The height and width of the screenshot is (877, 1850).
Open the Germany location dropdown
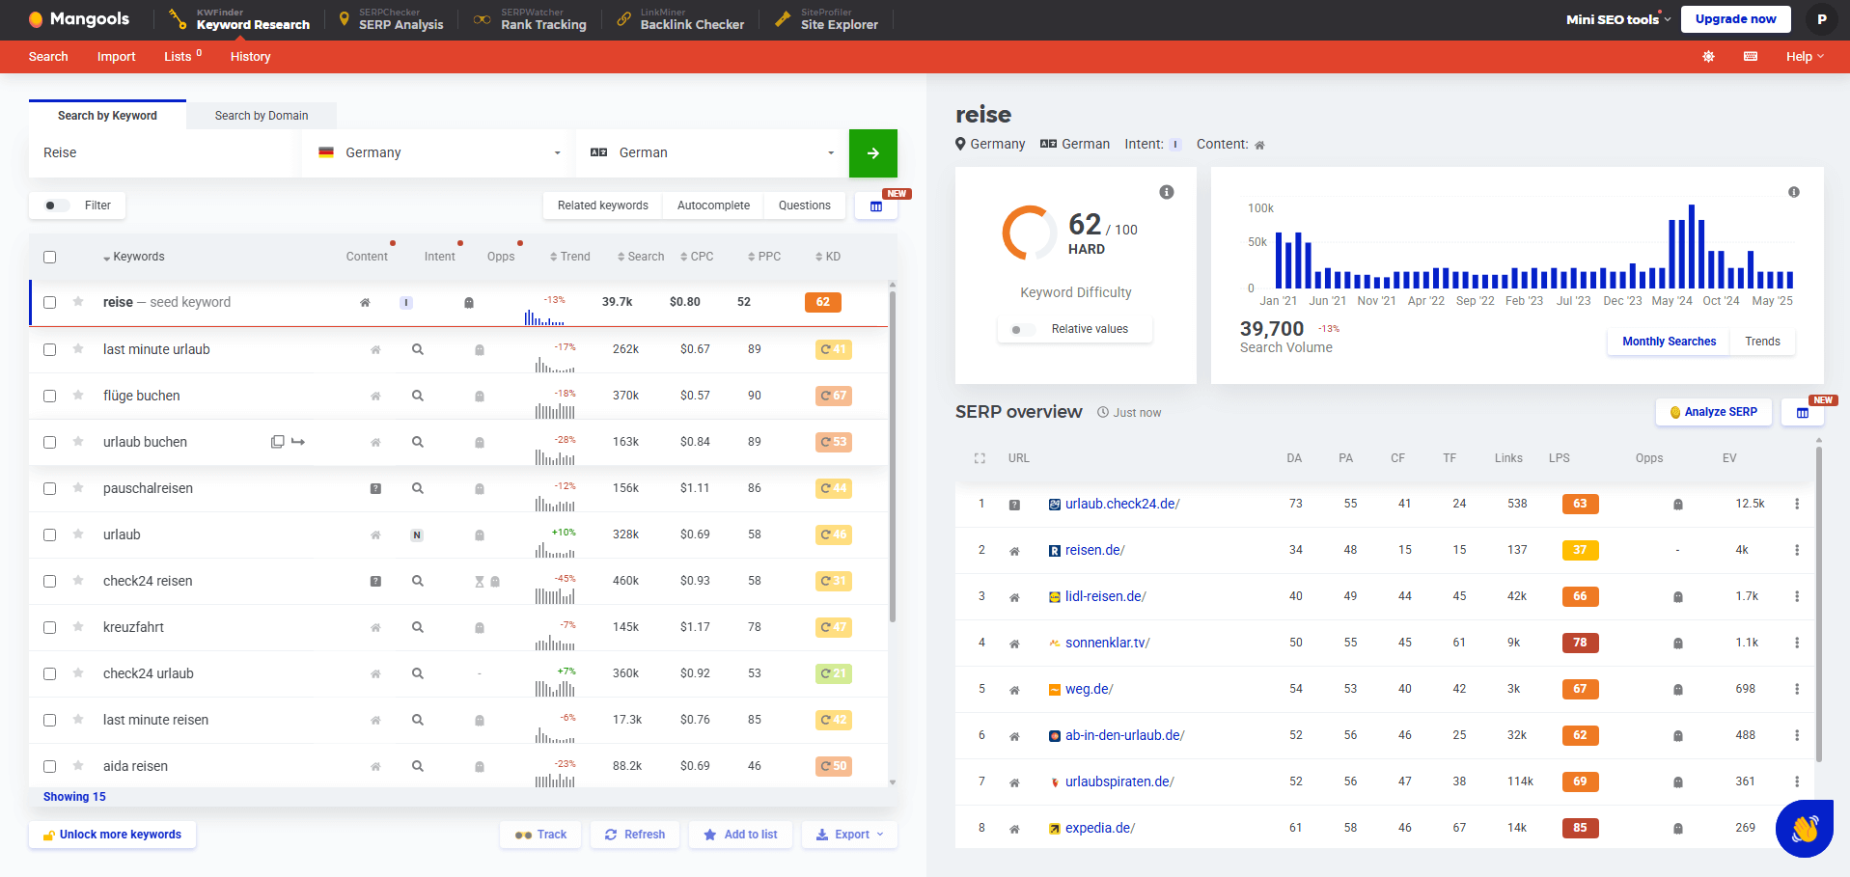coord(436,152)
